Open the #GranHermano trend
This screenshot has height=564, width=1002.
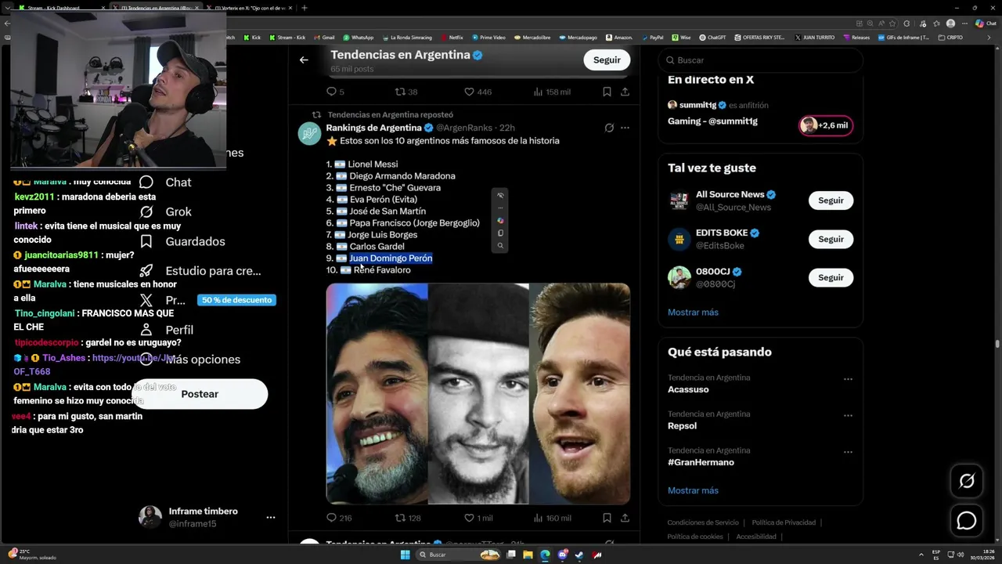(701, 462)
